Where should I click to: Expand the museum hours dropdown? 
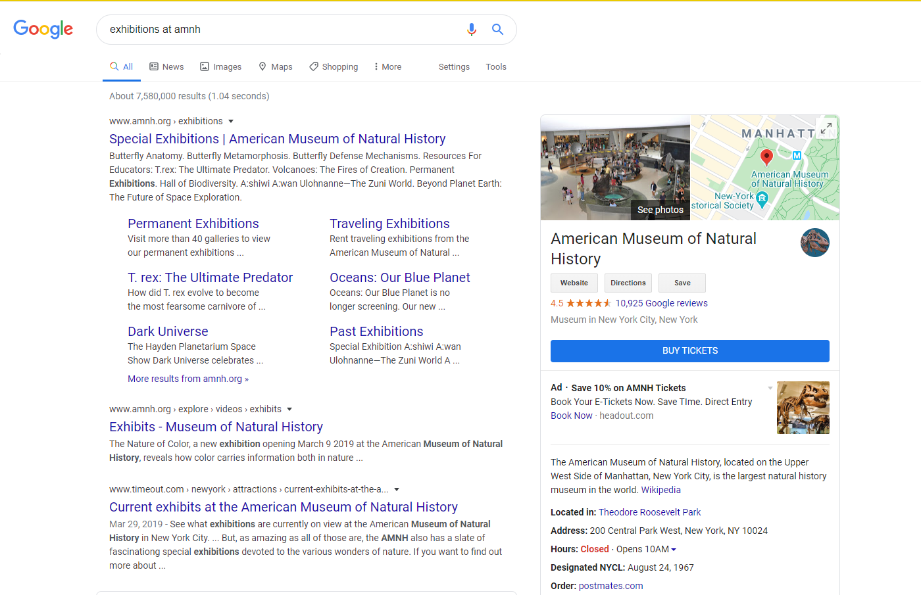click(x=673, y=550)
